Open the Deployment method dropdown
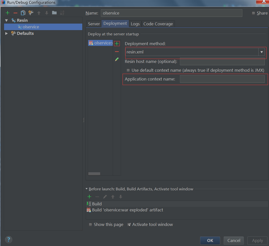The width and height of the screenshot is (269, 246). [262, 52]
